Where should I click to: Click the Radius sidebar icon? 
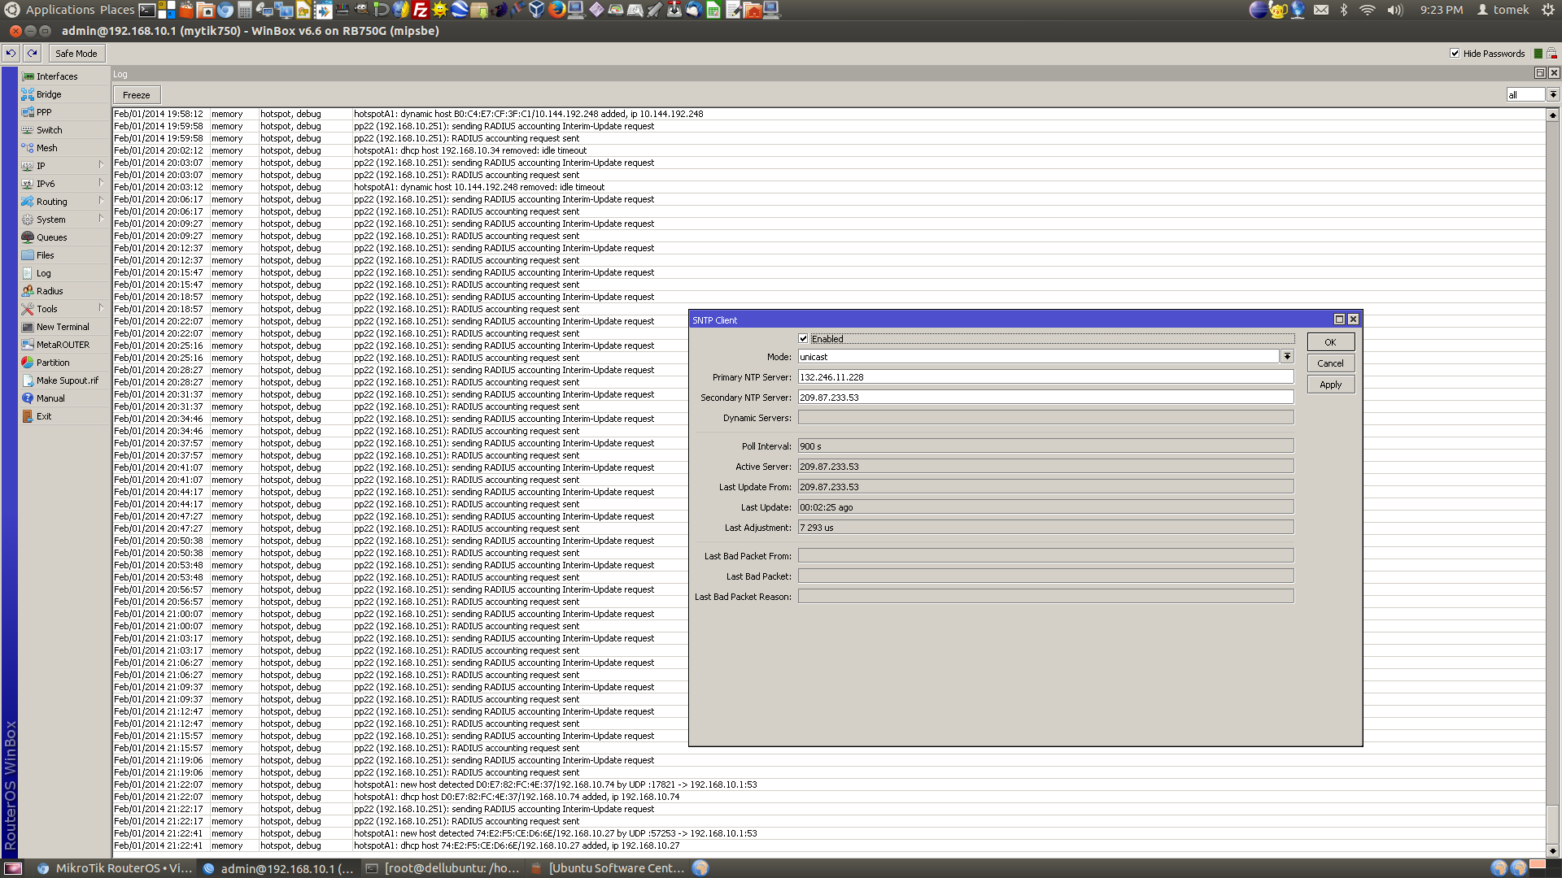28,291
